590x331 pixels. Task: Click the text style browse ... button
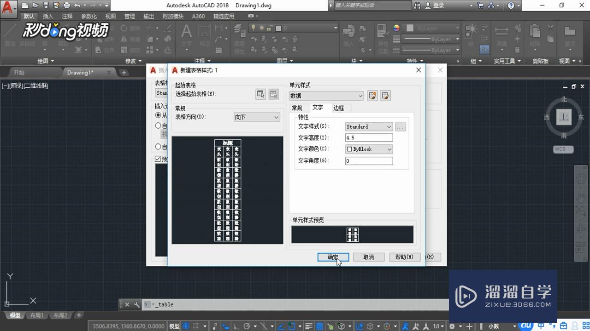click(401, 126)
